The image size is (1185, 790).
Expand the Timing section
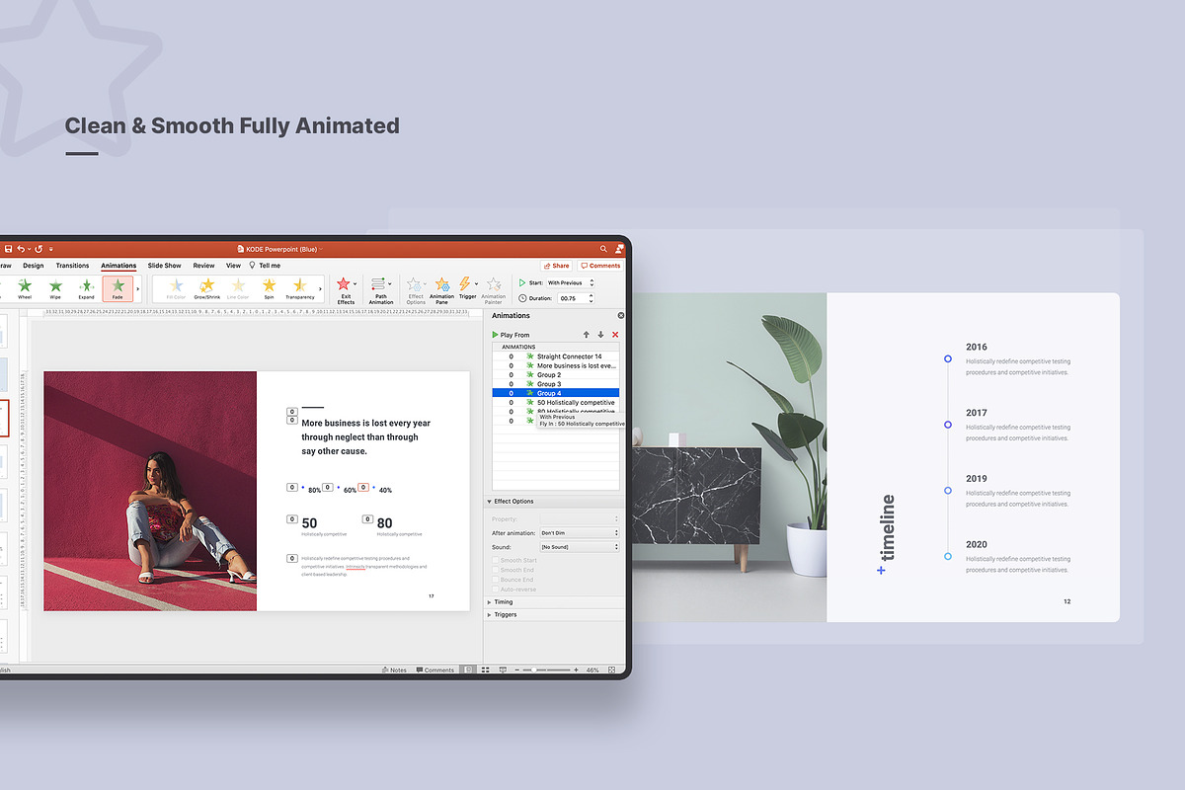coord(490,601)
